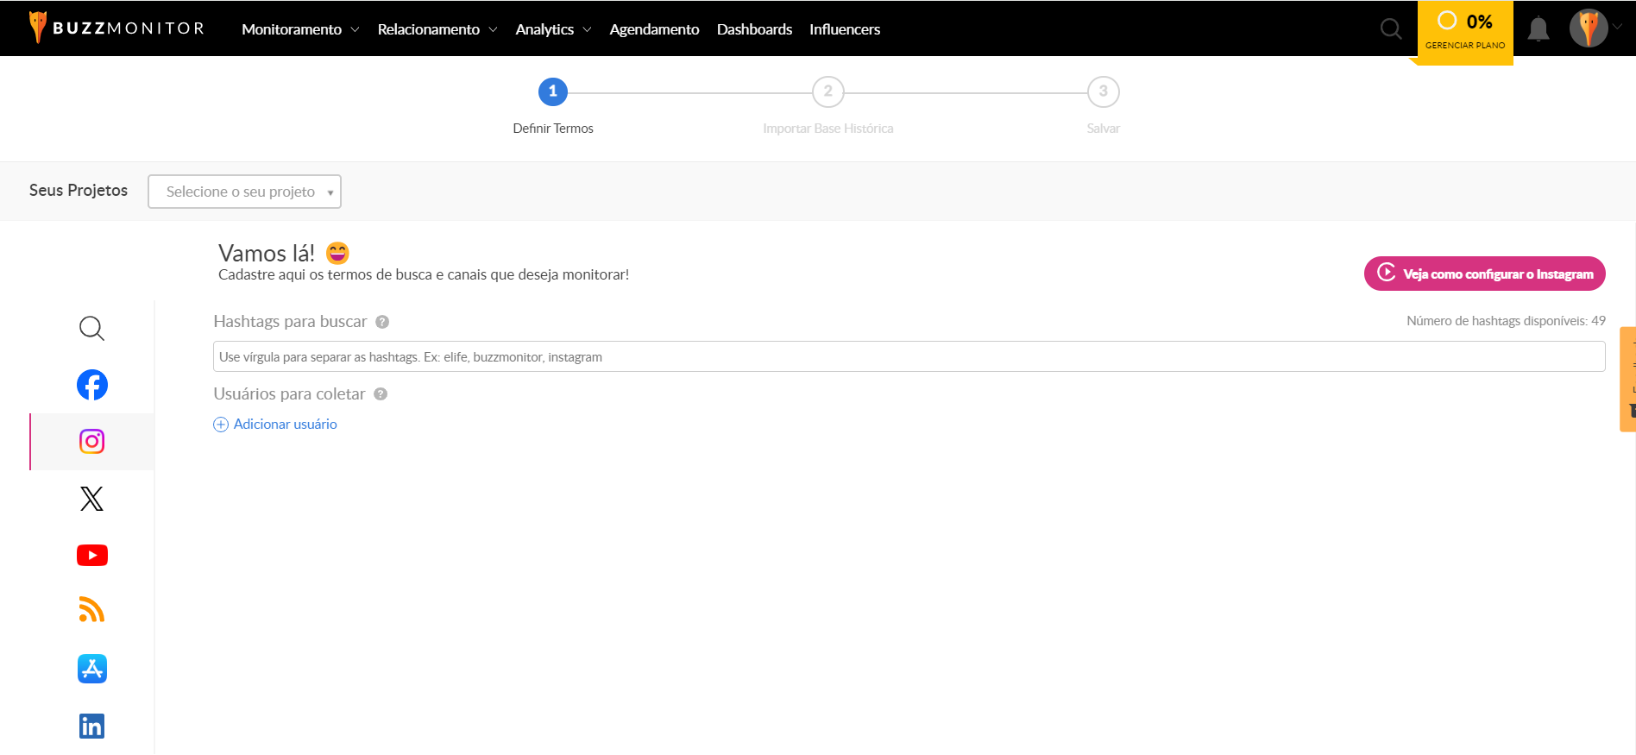Expand the Relacionamento chevron
Viewport: 1636px width, 755px height.
pyautogui.click(x=493, y=29)
